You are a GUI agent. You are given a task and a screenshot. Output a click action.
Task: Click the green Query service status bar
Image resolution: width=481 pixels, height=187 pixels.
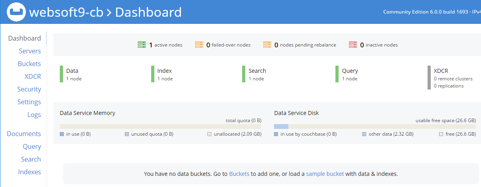point(337,74)
